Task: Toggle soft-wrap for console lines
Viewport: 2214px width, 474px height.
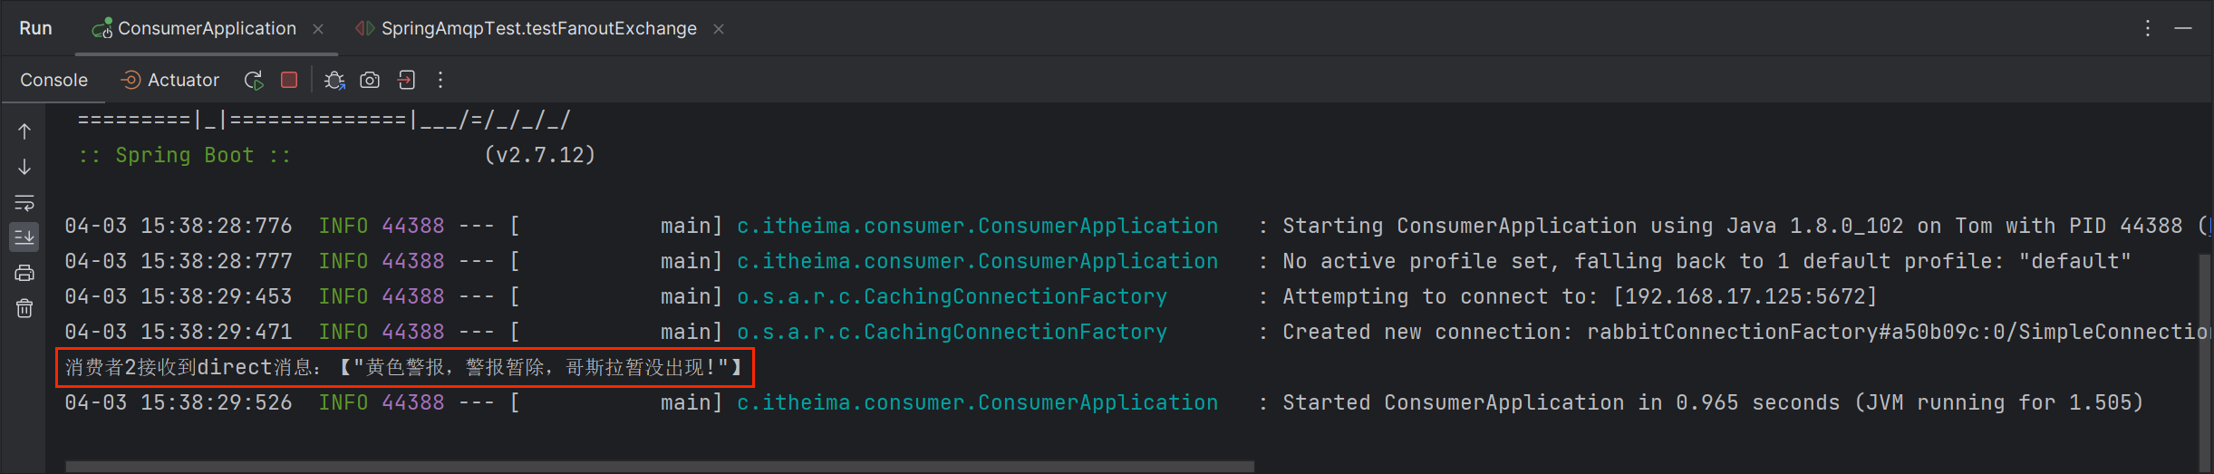Action: click(x=24, y=203)
